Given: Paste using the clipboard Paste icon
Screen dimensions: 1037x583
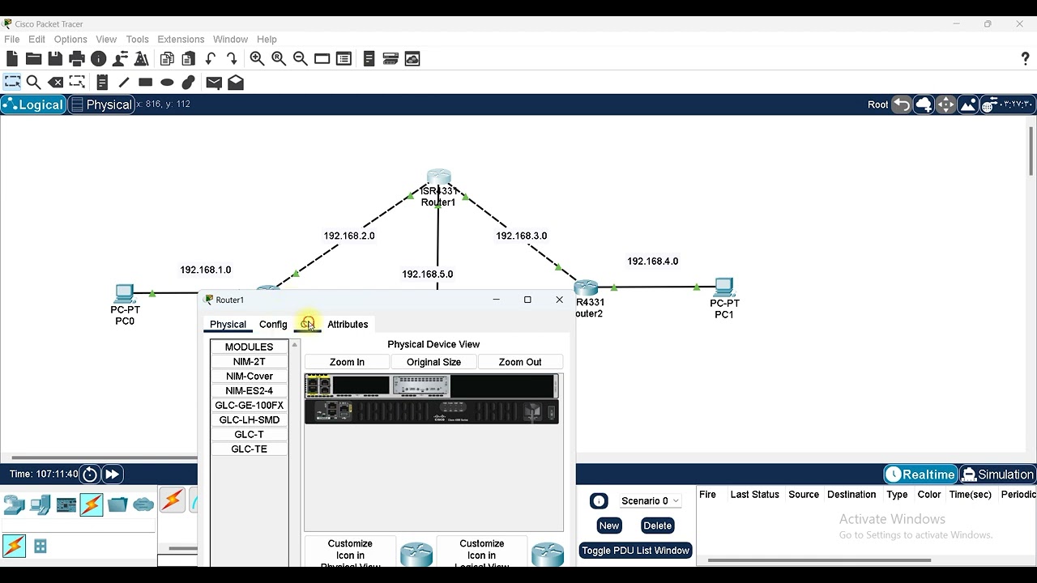Looking at the screenshot, I should point(189,58).
